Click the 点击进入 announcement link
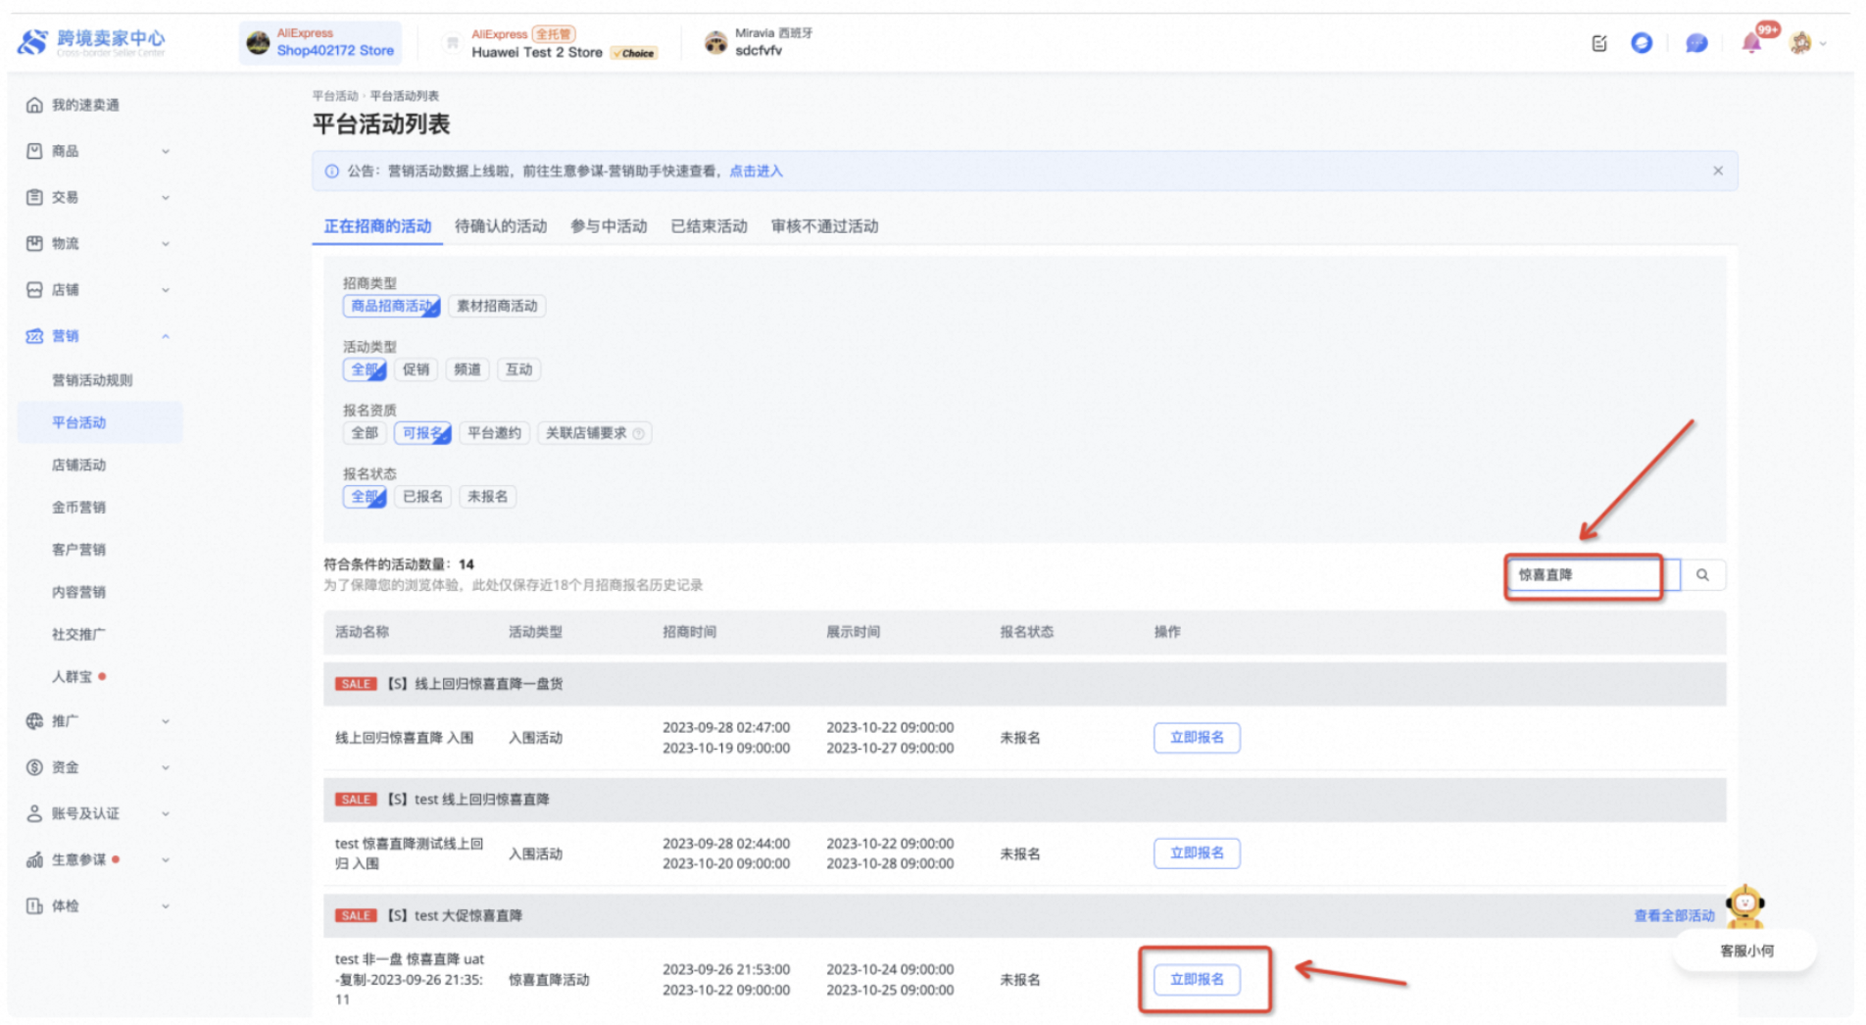 (756, 171)
